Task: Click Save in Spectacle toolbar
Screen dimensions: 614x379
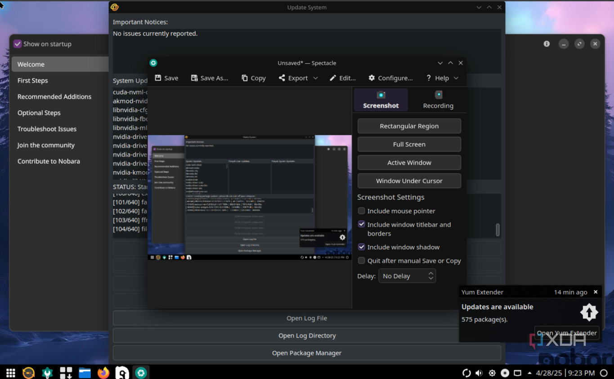Action: tap(166, 78)
